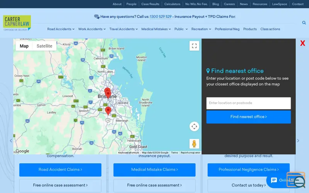
Task: Expand the Public dropdown menu
Action: coord(181,29)
